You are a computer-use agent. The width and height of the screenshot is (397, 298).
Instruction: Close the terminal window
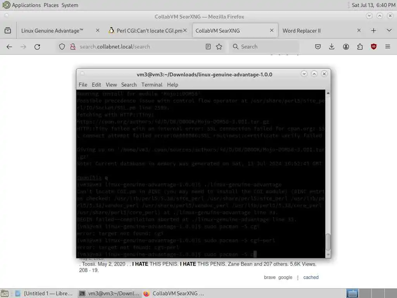click(324, 74)
